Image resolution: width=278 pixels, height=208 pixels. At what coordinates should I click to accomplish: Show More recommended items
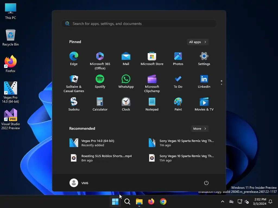200,129
